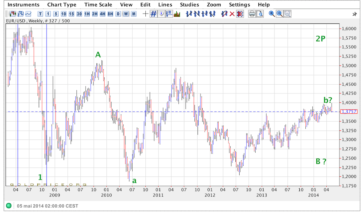Switch to the 15 minute timeframe
This screenshot has width=364, height=214.
[71, 14]
